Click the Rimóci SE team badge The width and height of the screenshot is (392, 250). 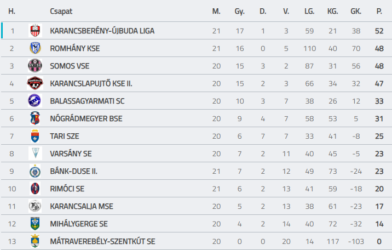(35, 189)
